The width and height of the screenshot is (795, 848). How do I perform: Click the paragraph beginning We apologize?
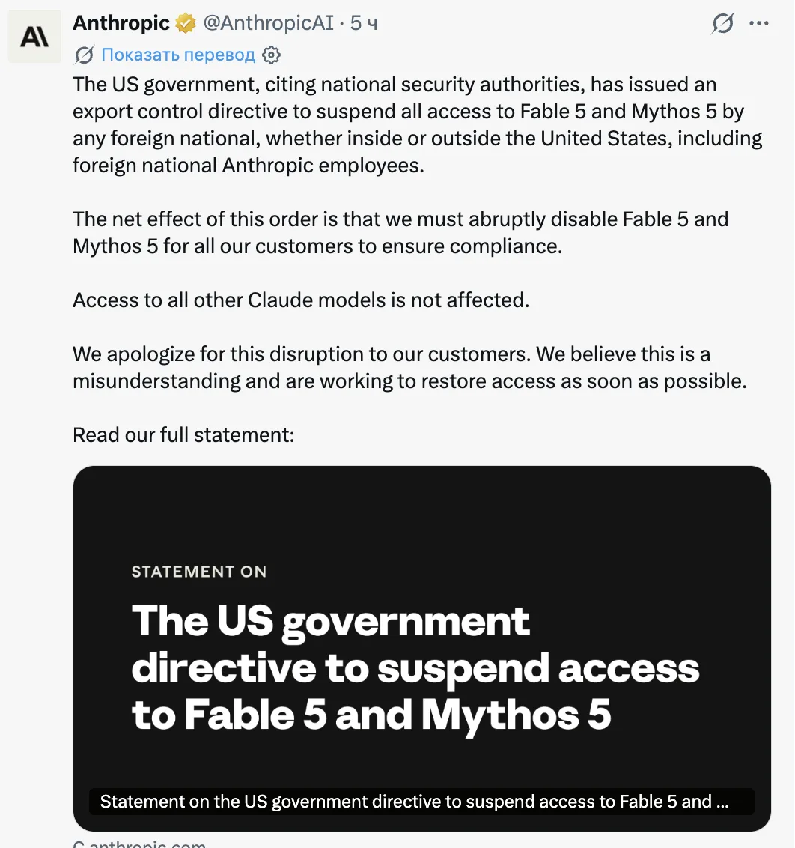(x=409, y=368)
